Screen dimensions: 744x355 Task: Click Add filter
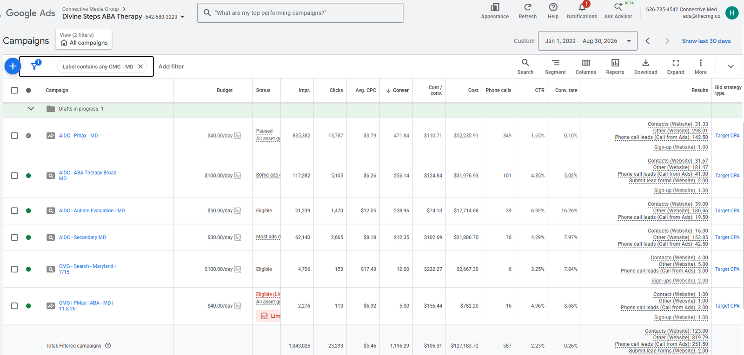[171, 66]
